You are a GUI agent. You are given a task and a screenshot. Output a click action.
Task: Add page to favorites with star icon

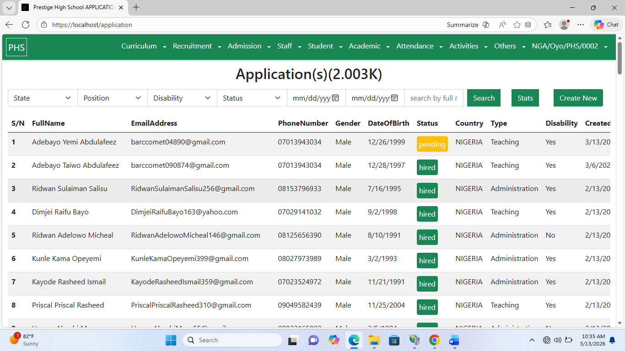tap(517, 25)
